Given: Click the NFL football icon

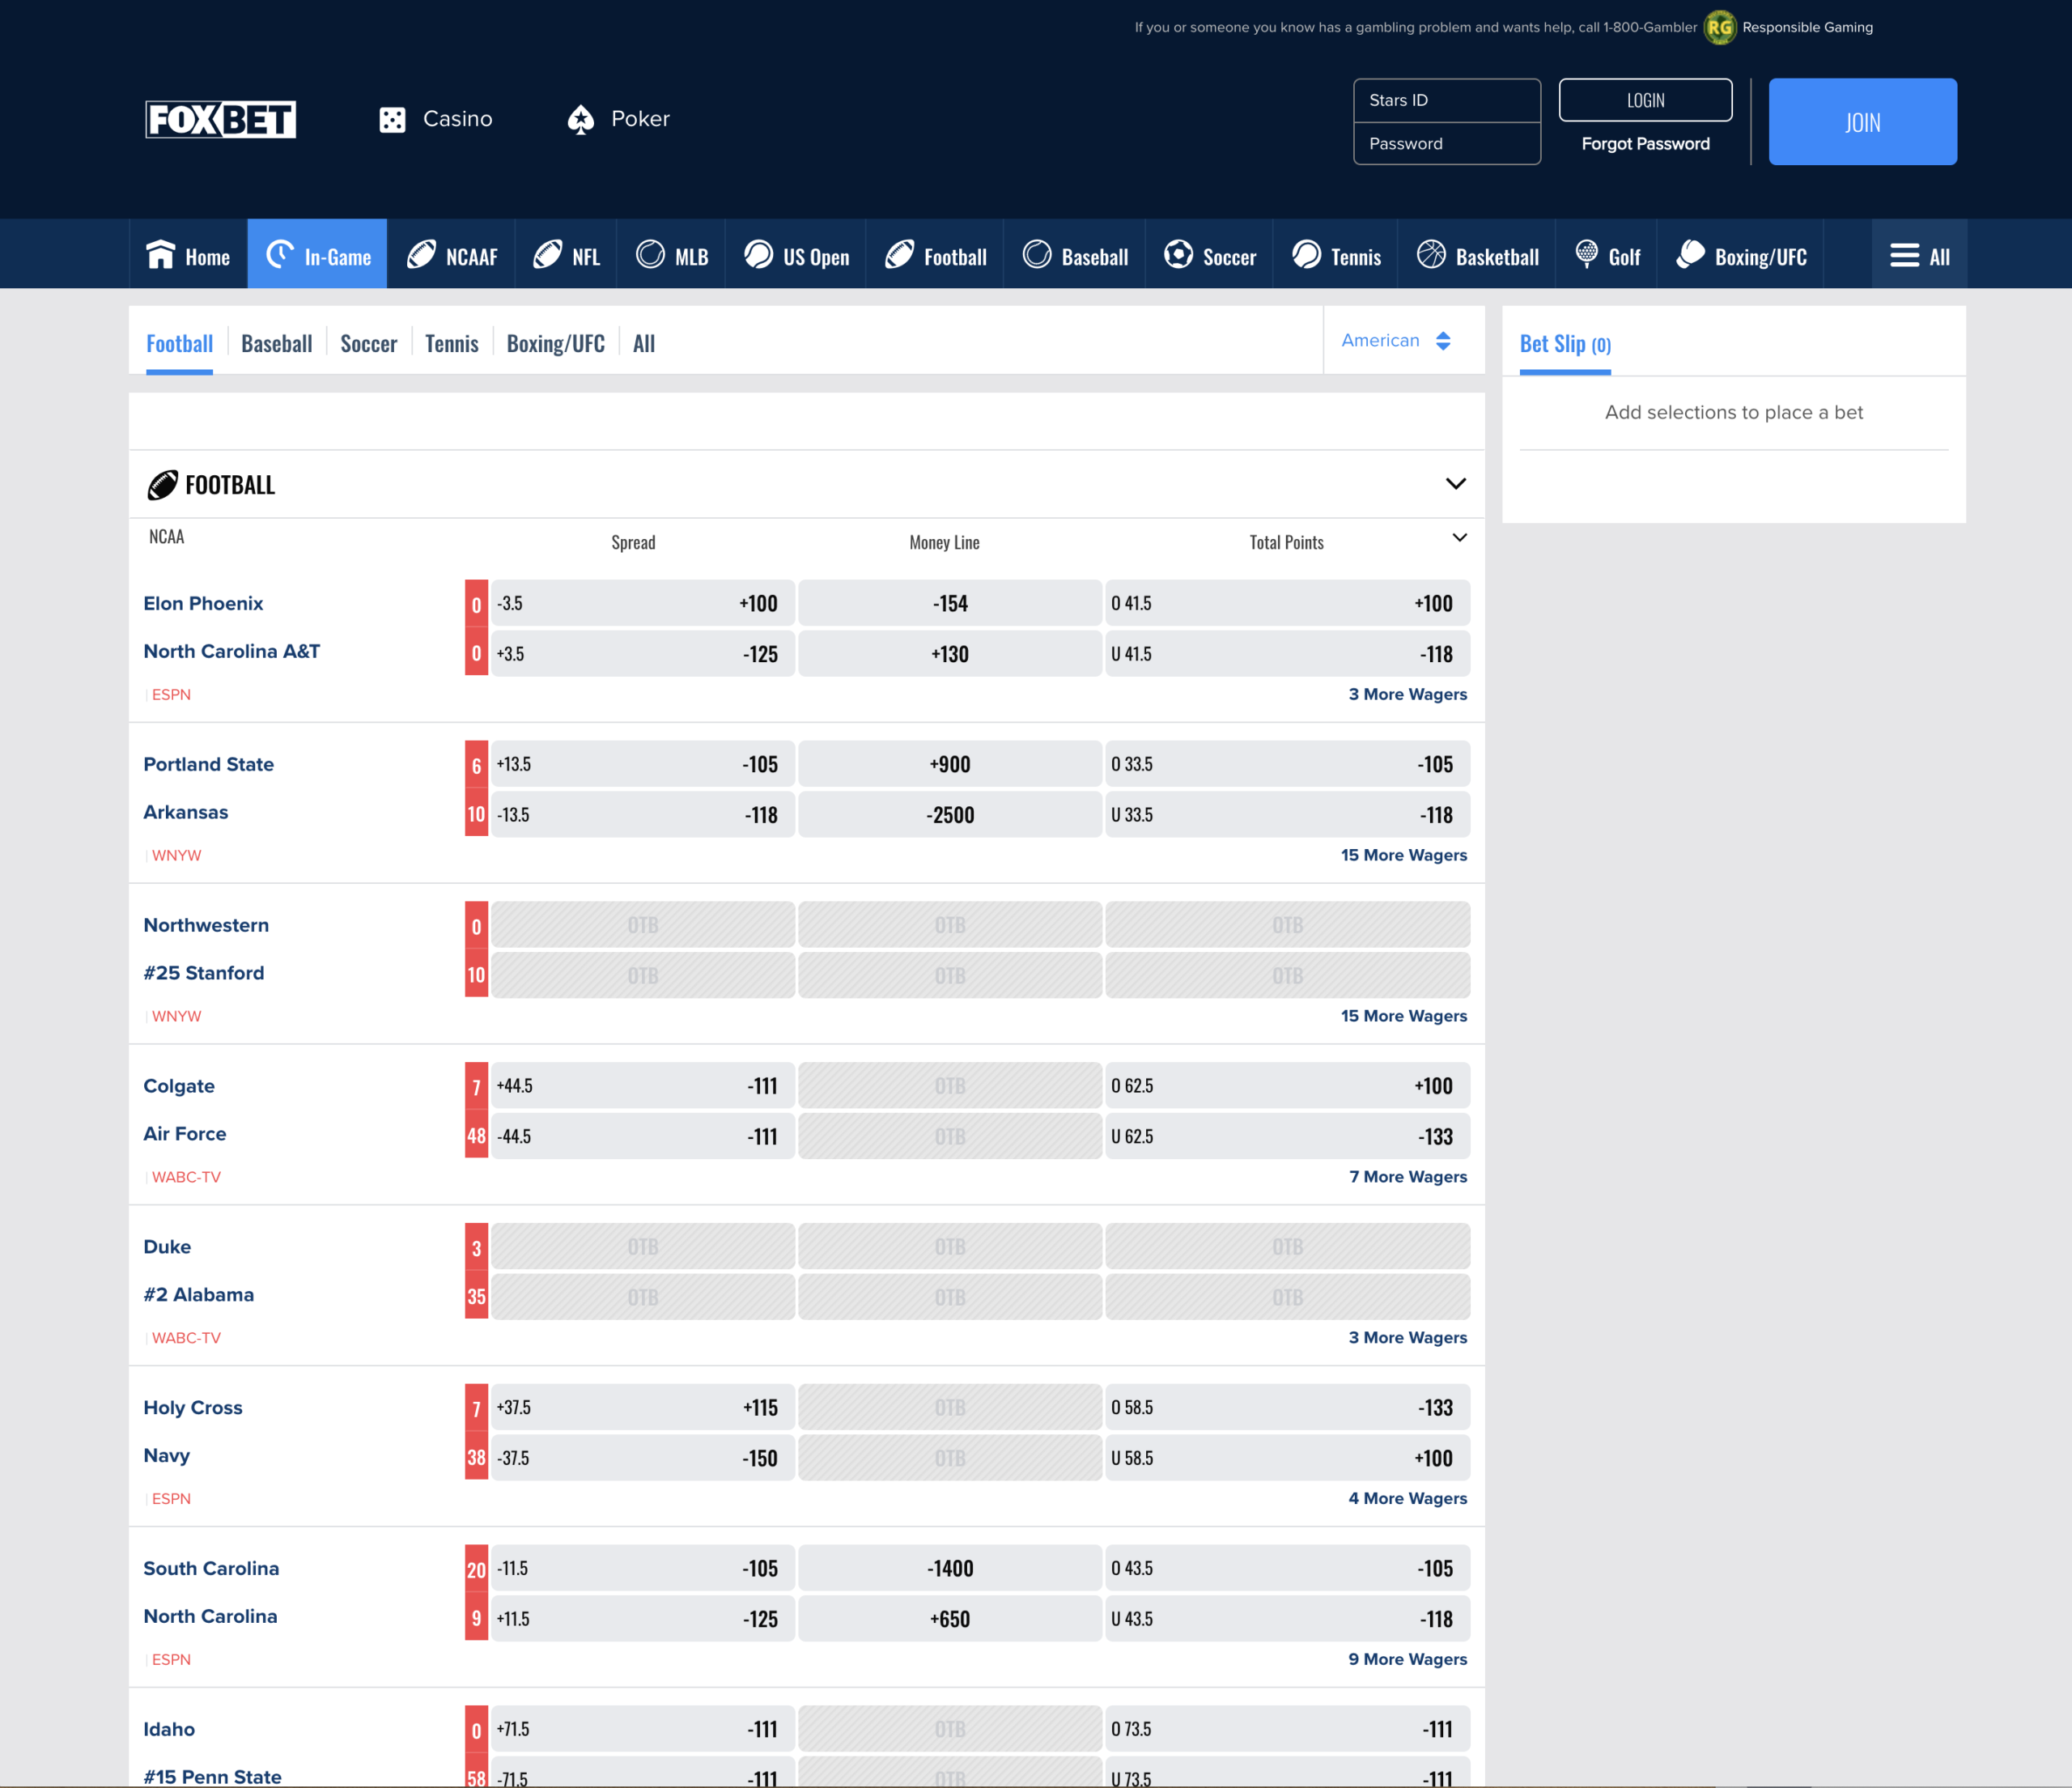Looking at the screenshot, I should click(x=547, y=255).
